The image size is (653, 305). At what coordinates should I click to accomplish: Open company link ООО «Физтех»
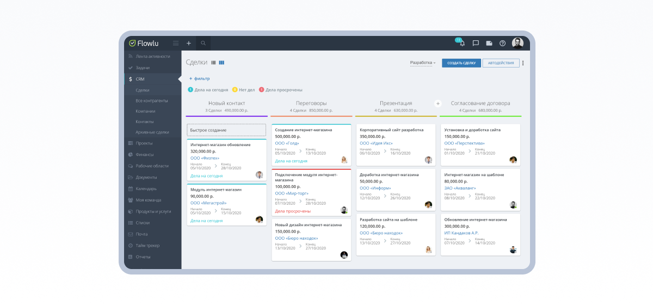point(204,157)
